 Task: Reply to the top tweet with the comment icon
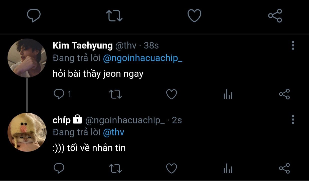pyautogui.click(x=34, y=15)
